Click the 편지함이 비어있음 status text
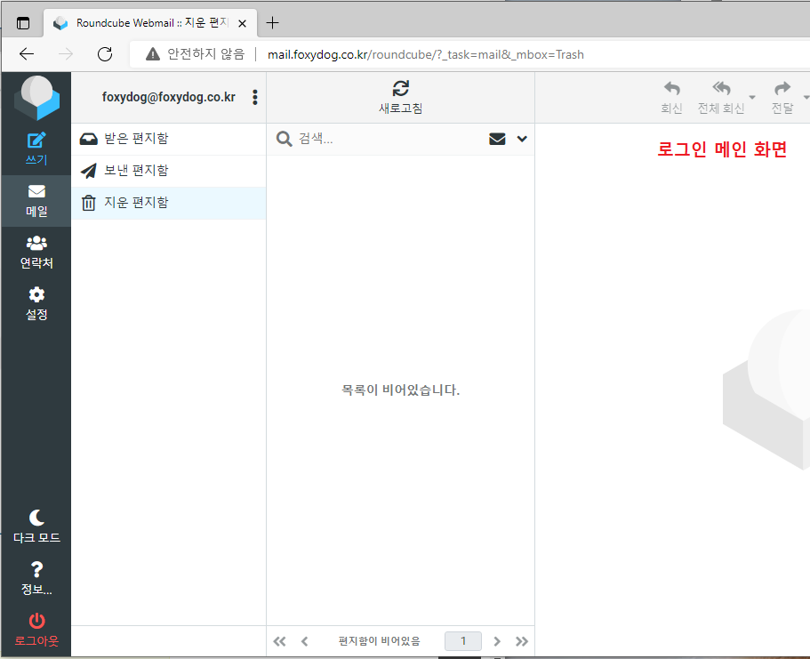Image resolution: width=810 pixels, height=659 pixels. point(379,641)
